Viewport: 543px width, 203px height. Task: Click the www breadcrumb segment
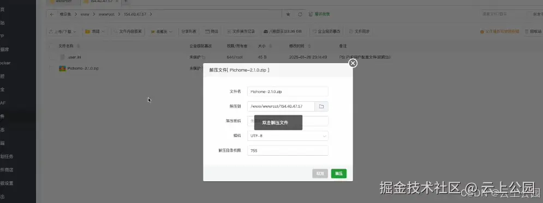point(85,14)
